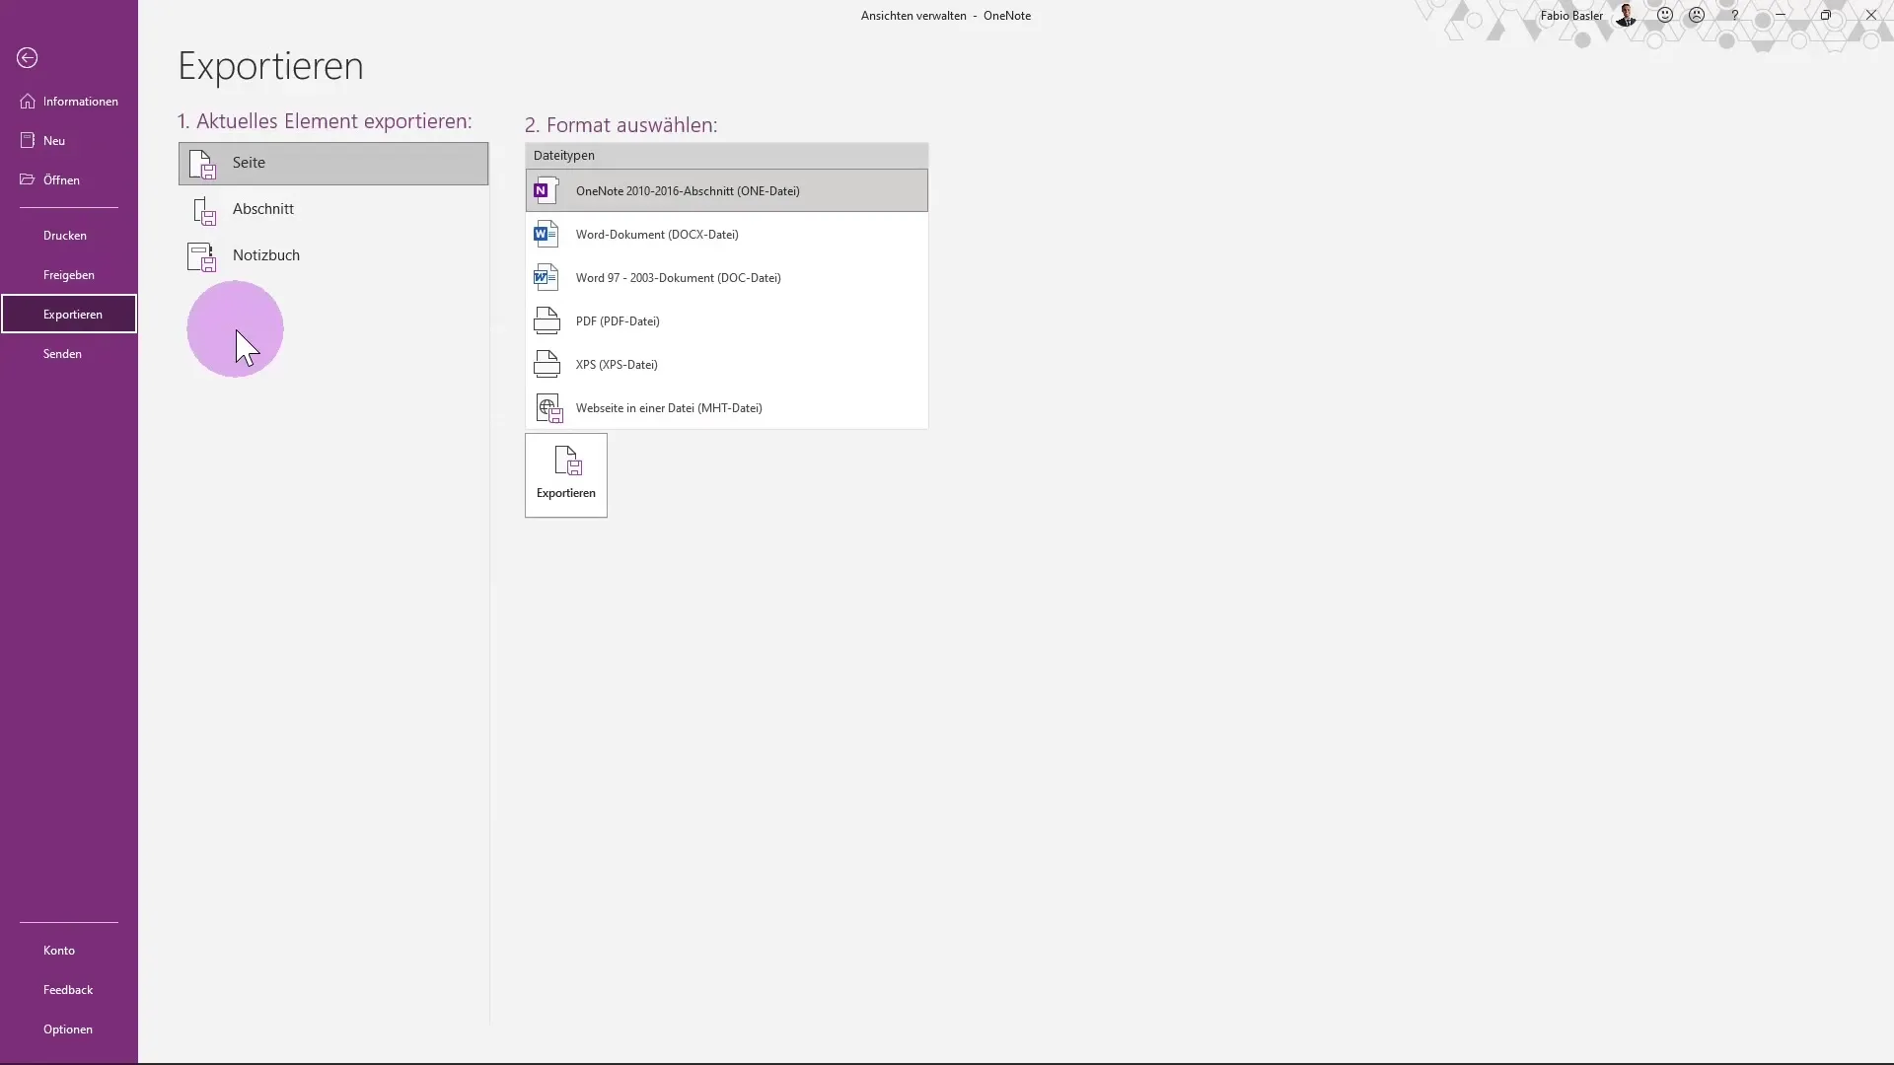1894x1065 pixels.
Task: Click the folder icon beside Öffnen
Action: 28,179
